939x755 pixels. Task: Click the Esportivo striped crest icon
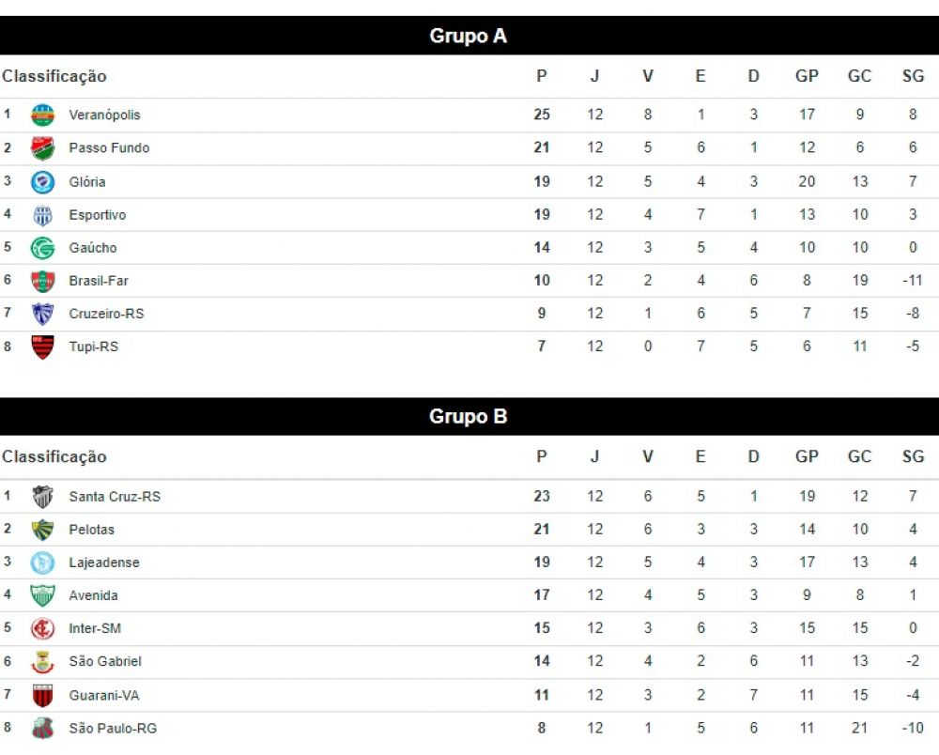(42, 215)
